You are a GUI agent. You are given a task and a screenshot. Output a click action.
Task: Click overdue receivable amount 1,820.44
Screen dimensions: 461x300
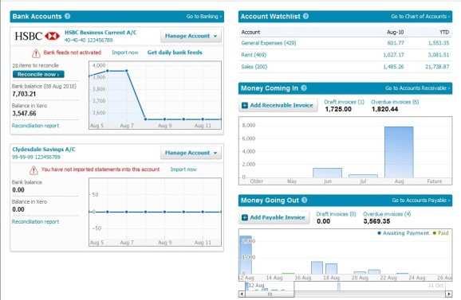click(x=385, y=109)
